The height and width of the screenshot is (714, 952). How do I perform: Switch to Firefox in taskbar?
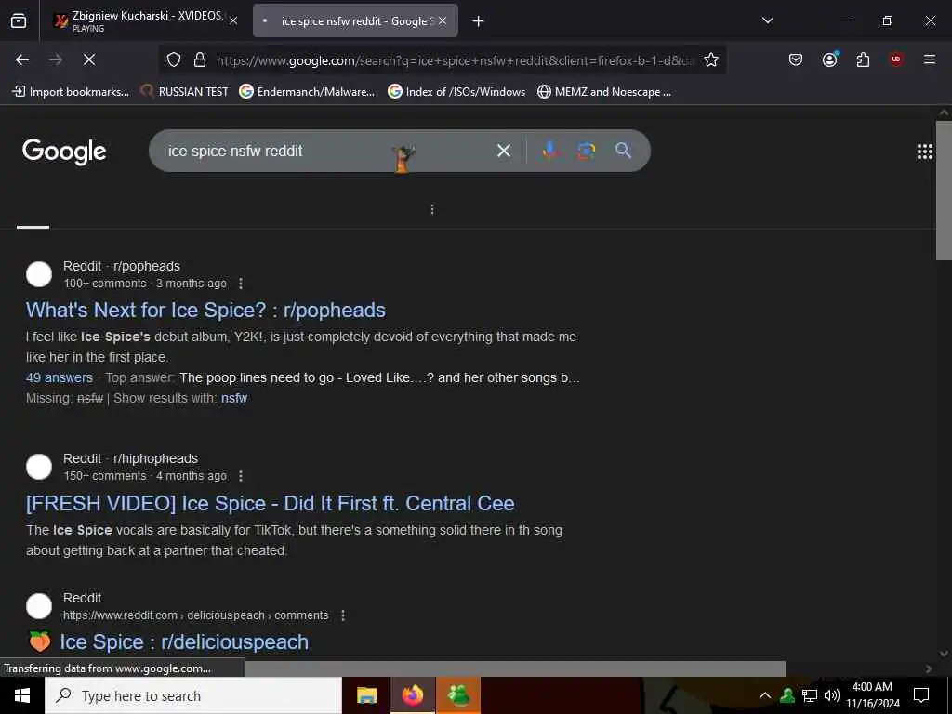(412, 695)
